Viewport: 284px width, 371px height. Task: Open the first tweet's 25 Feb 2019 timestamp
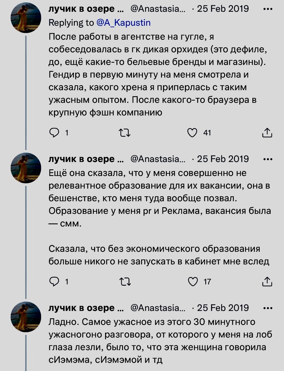click(223, 9)
